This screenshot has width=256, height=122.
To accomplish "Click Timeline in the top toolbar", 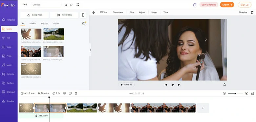I will point(243,12).
